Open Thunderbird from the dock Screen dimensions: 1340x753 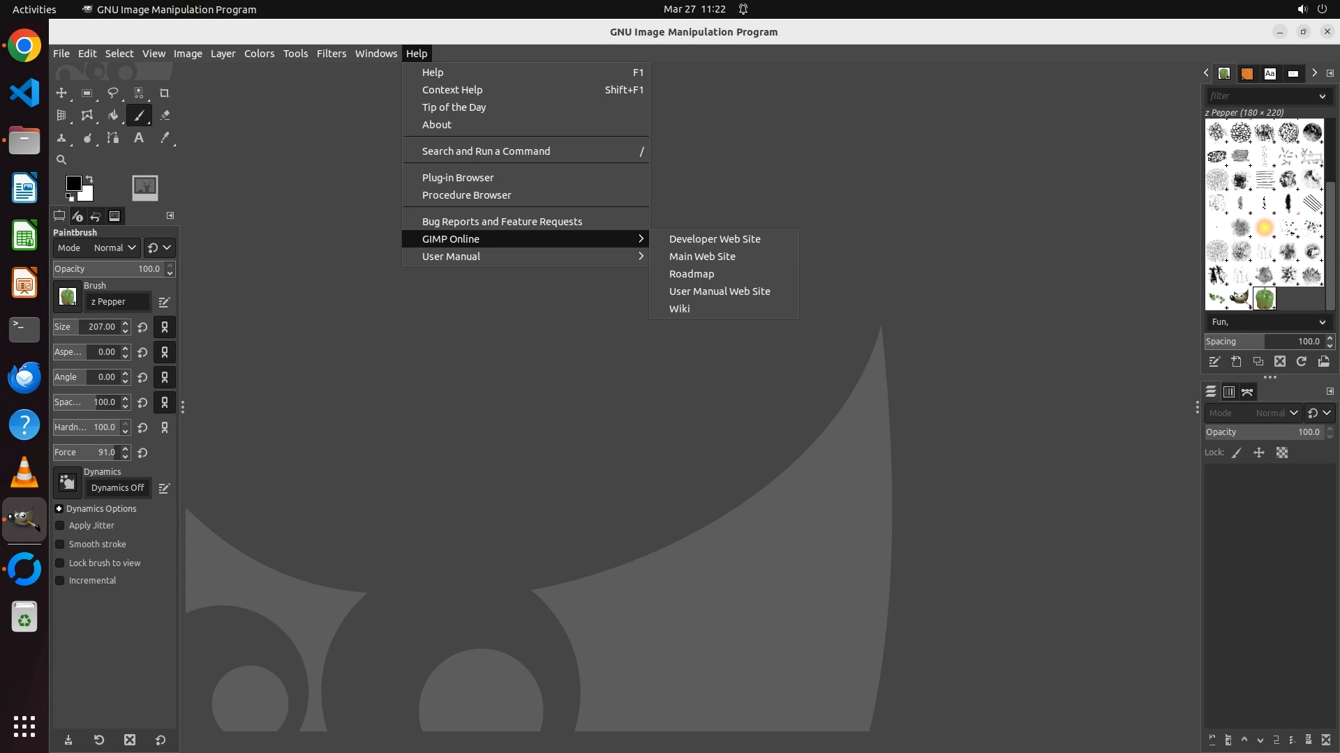(24, 377)
